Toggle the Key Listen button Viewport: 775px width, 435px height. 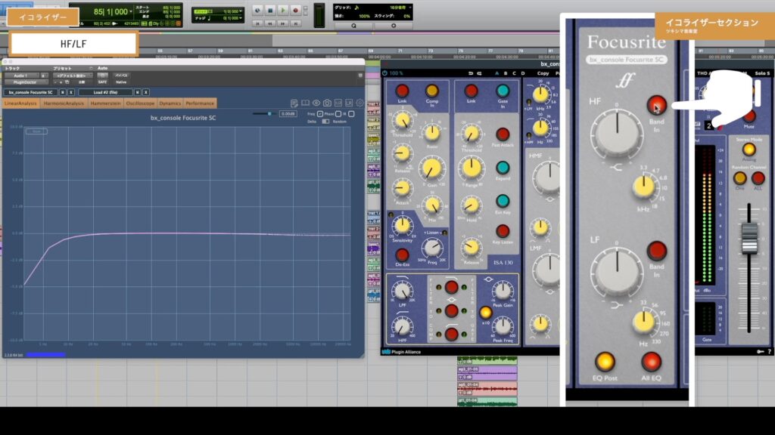[503, 231]
